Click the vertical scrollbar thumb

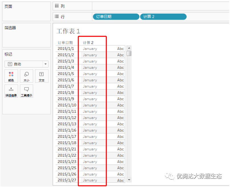tap(129, 53)
